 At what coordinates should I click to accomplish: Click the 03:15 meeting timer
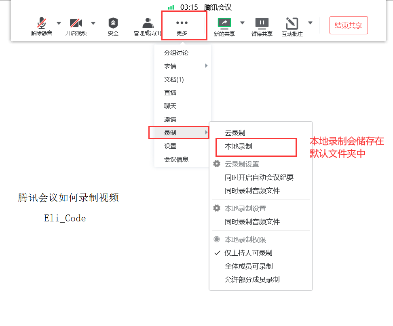point(189,7)
